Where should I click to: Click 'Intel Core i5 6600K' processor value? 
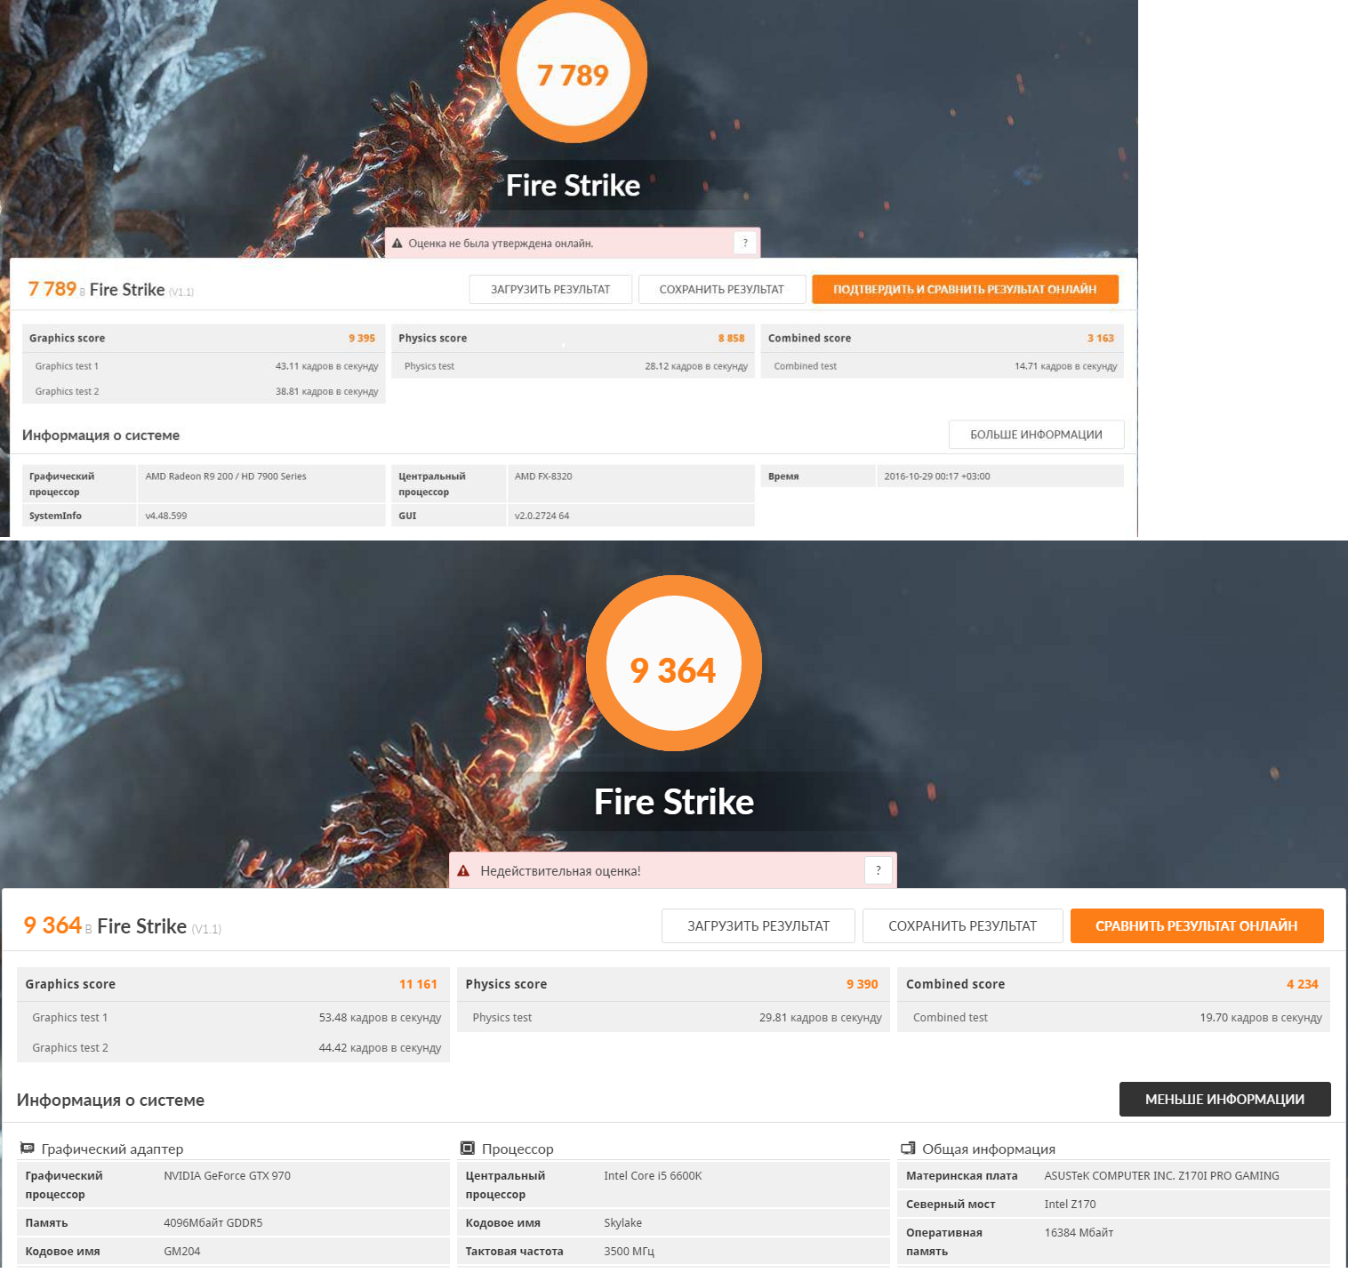653,1175
